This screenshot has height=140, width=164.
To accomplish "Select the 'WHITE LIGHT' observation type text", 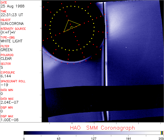I will pos(11,41).
